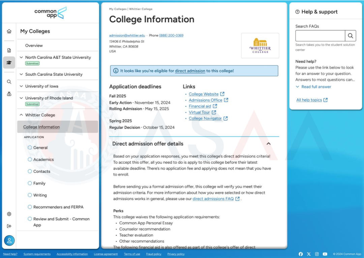The width and height of the screenshot is (364, 258).
Task: Open the Virtual Tour link
Action: click(199, 112)
